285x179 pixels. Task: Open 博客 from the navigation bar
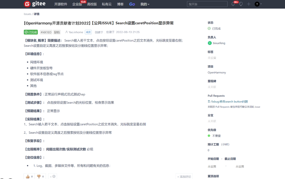pos(120,4)
